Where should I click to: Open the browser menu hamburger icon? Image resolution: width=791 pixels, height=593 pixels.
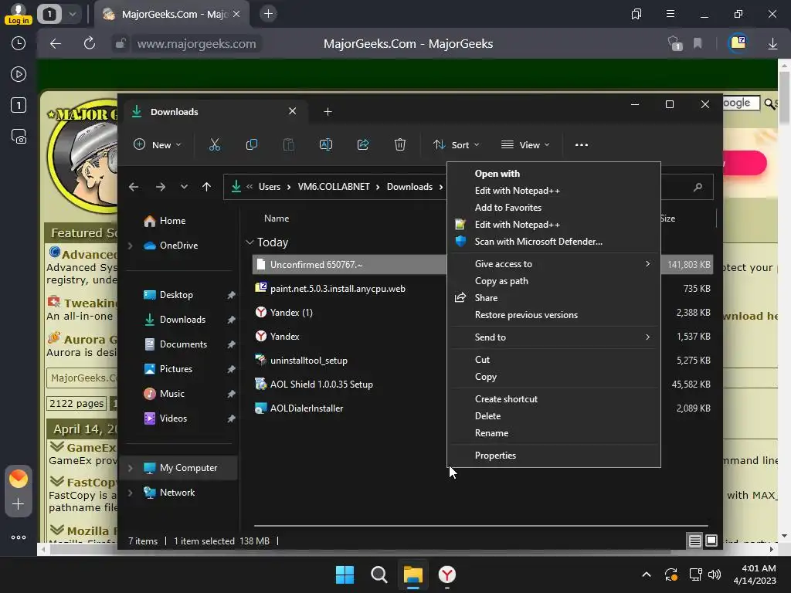coord(670,14)
